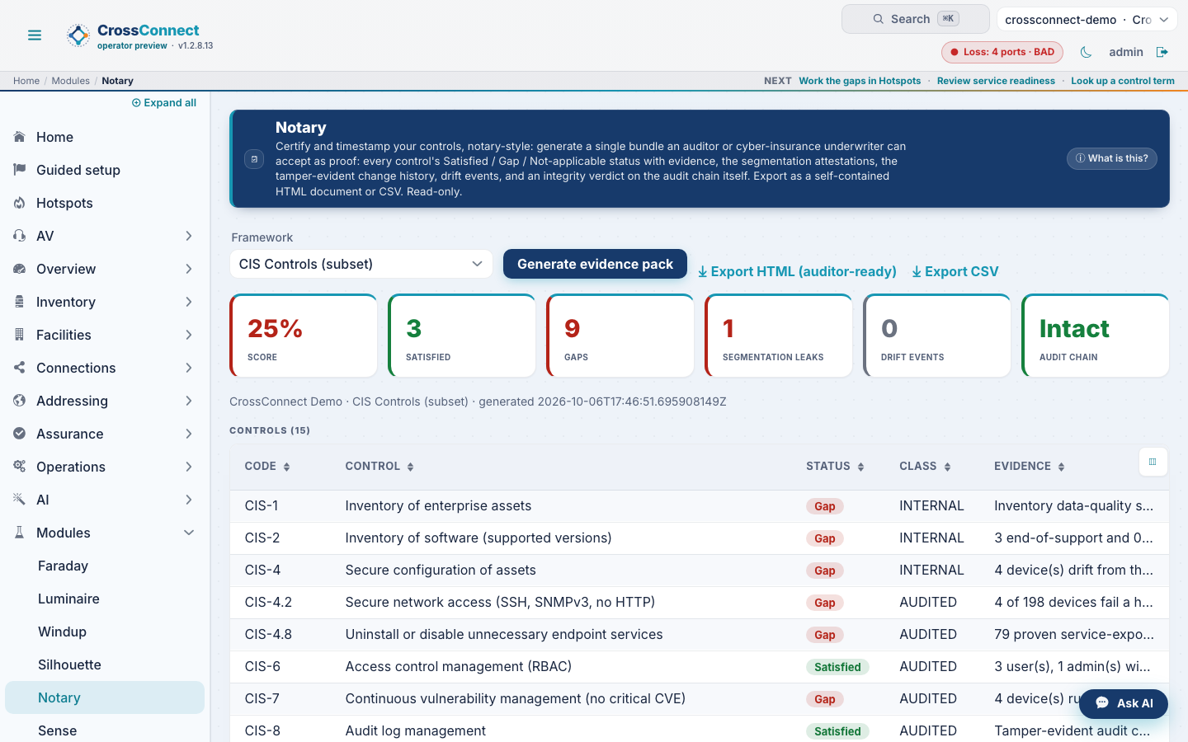
Task: Open the Framework dropdown
Action: pyautogui.click(x=361, y=264)
